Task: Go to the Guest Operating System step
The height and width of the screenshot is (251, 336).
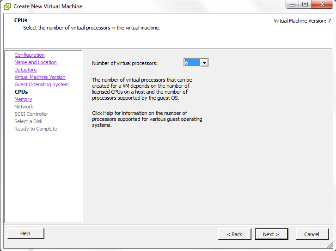Action: pos(42,84)
